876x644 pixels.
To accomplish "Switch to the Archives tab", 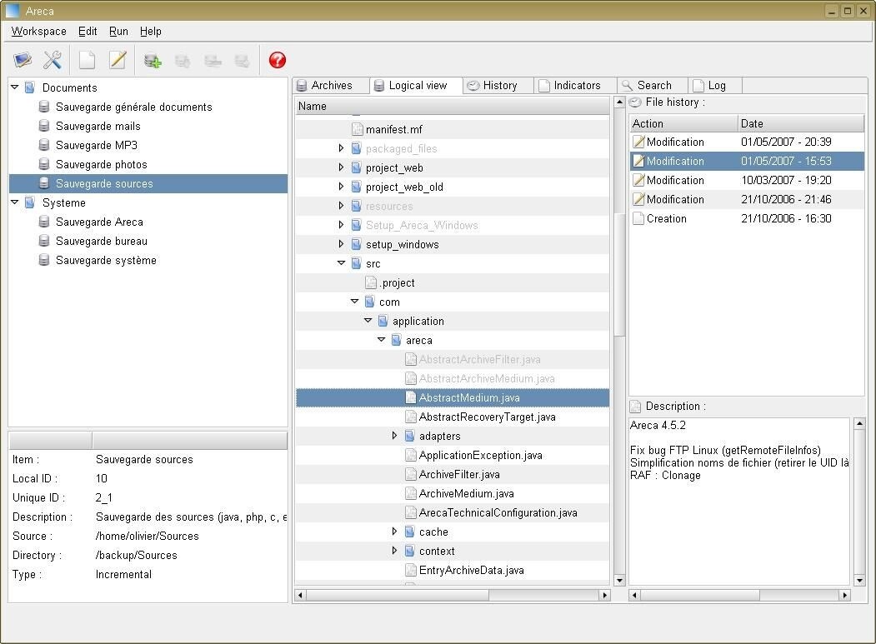I will coord(331,85).
